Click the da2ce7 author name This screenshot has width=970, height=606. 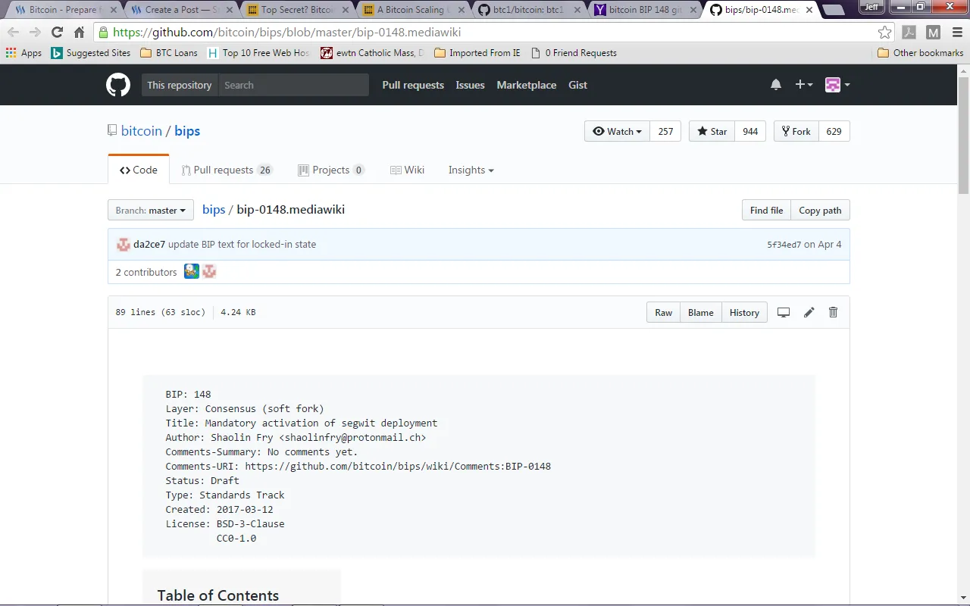click(x=149, y=245)
